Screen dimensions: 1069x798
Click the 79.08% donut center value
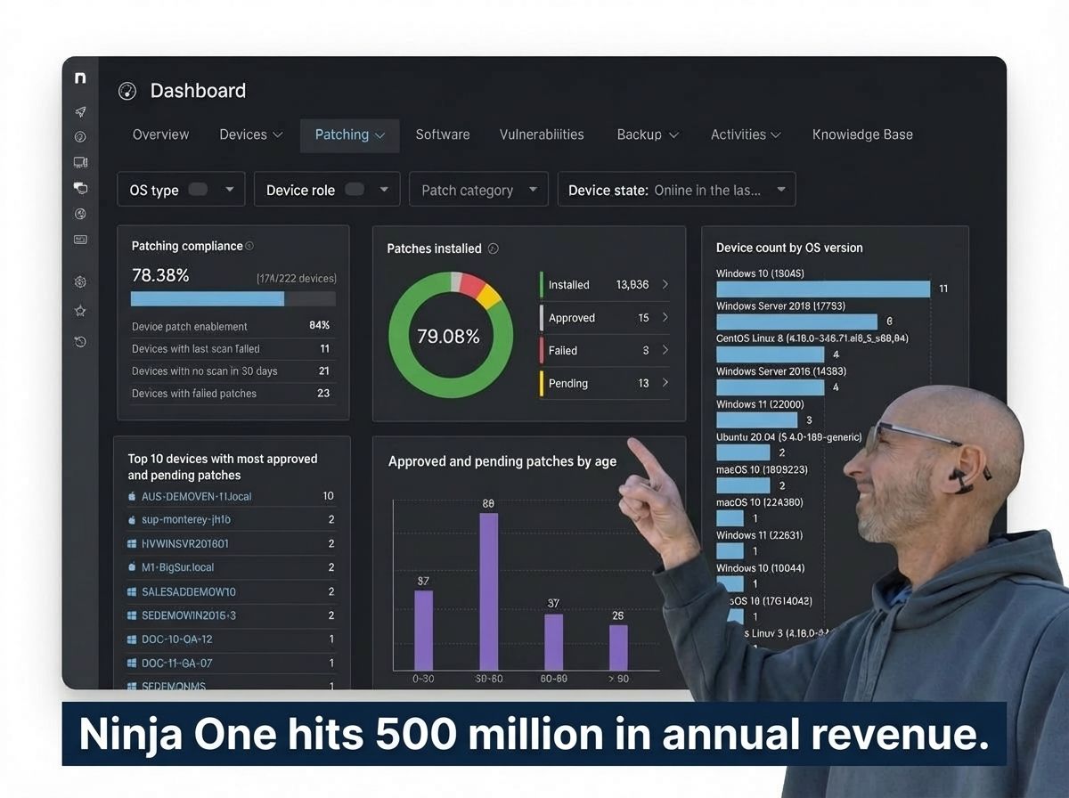pos(449,337)
